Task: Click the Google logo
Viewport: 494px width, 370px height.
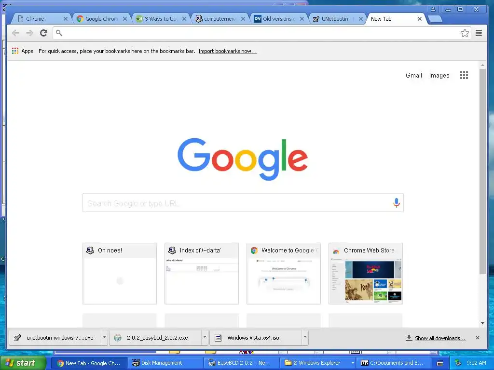Action: point(243,159)
